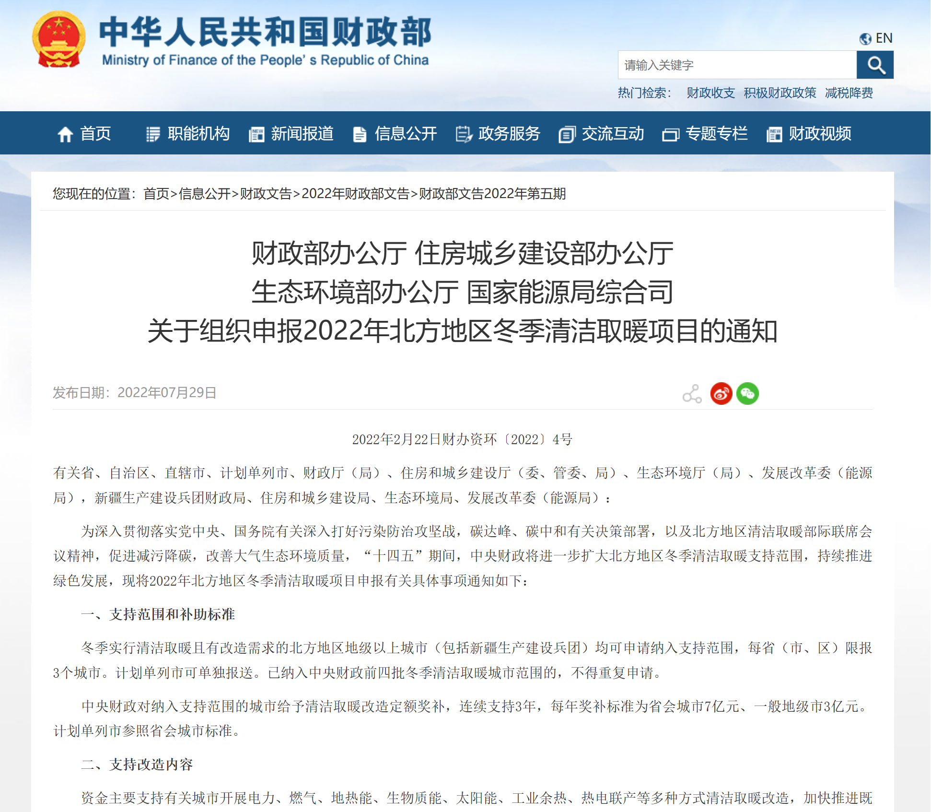This screenshot has height=812, width=931.
Task: Share article to WeChat
Action: pyautogui.click(x=747, y=394)
